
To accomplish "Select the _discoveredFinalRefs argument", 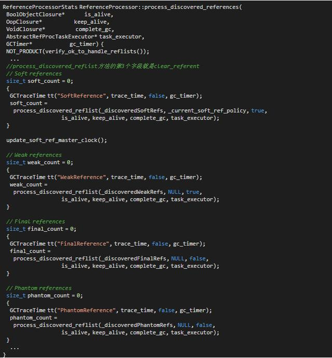I will (x=133, y=258).
